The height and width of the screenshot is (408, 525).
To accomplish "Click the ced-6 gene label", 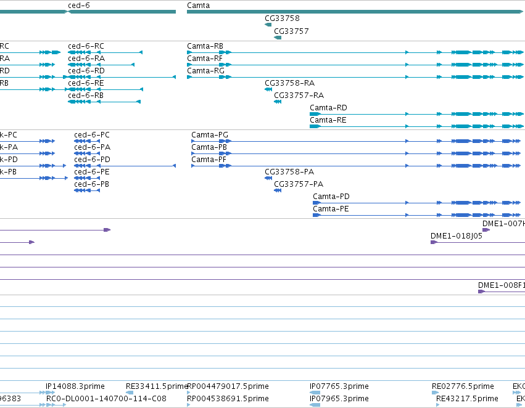I will pyautogui.click(x=79, y=6).
